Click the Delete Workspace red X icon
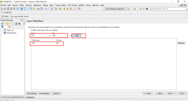This screenshot has height=101, width=188. [135, 9]
